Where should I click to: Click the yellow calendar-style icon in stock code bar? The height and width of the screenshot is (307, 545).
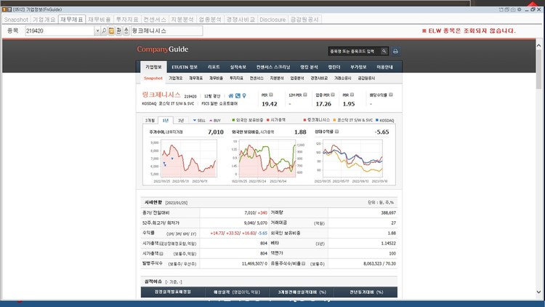tap(111, 31)
